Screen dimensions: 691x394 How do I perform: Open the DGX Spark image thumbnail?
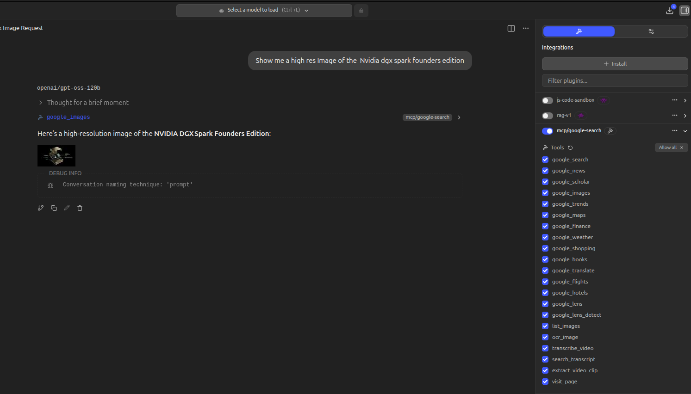tap(56, 156)
